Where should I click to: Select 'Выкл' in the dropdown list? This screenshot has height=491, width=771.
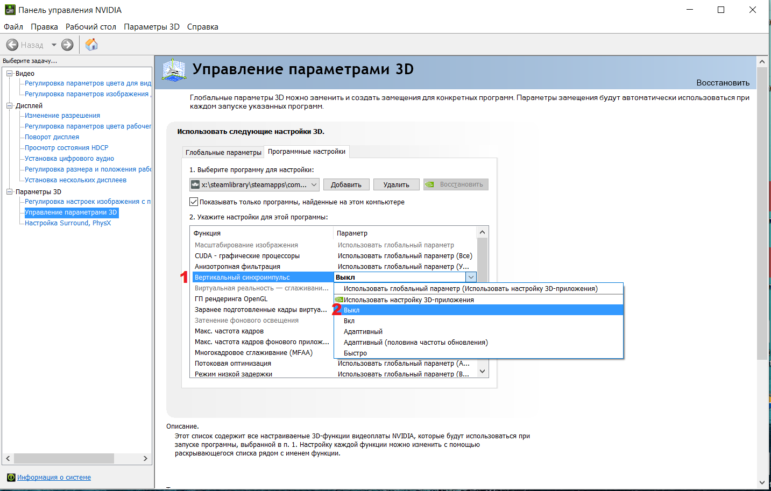click(x=478, y=310)
